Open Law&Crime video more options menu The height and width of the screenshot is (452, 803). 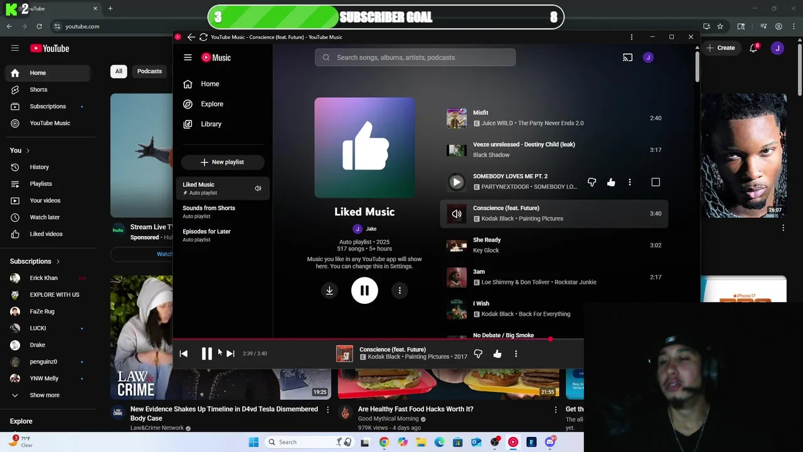pos(327,410)
